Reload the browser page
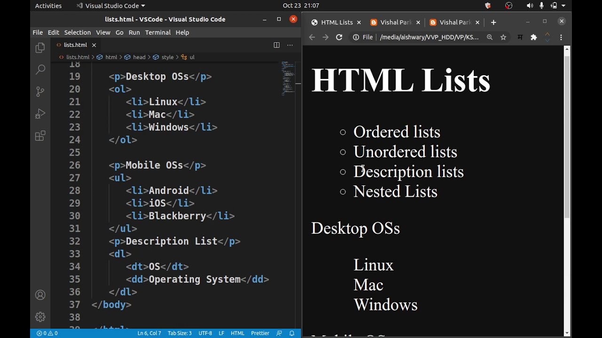Screen dimensions: 602x338 [x=339, y=37]
